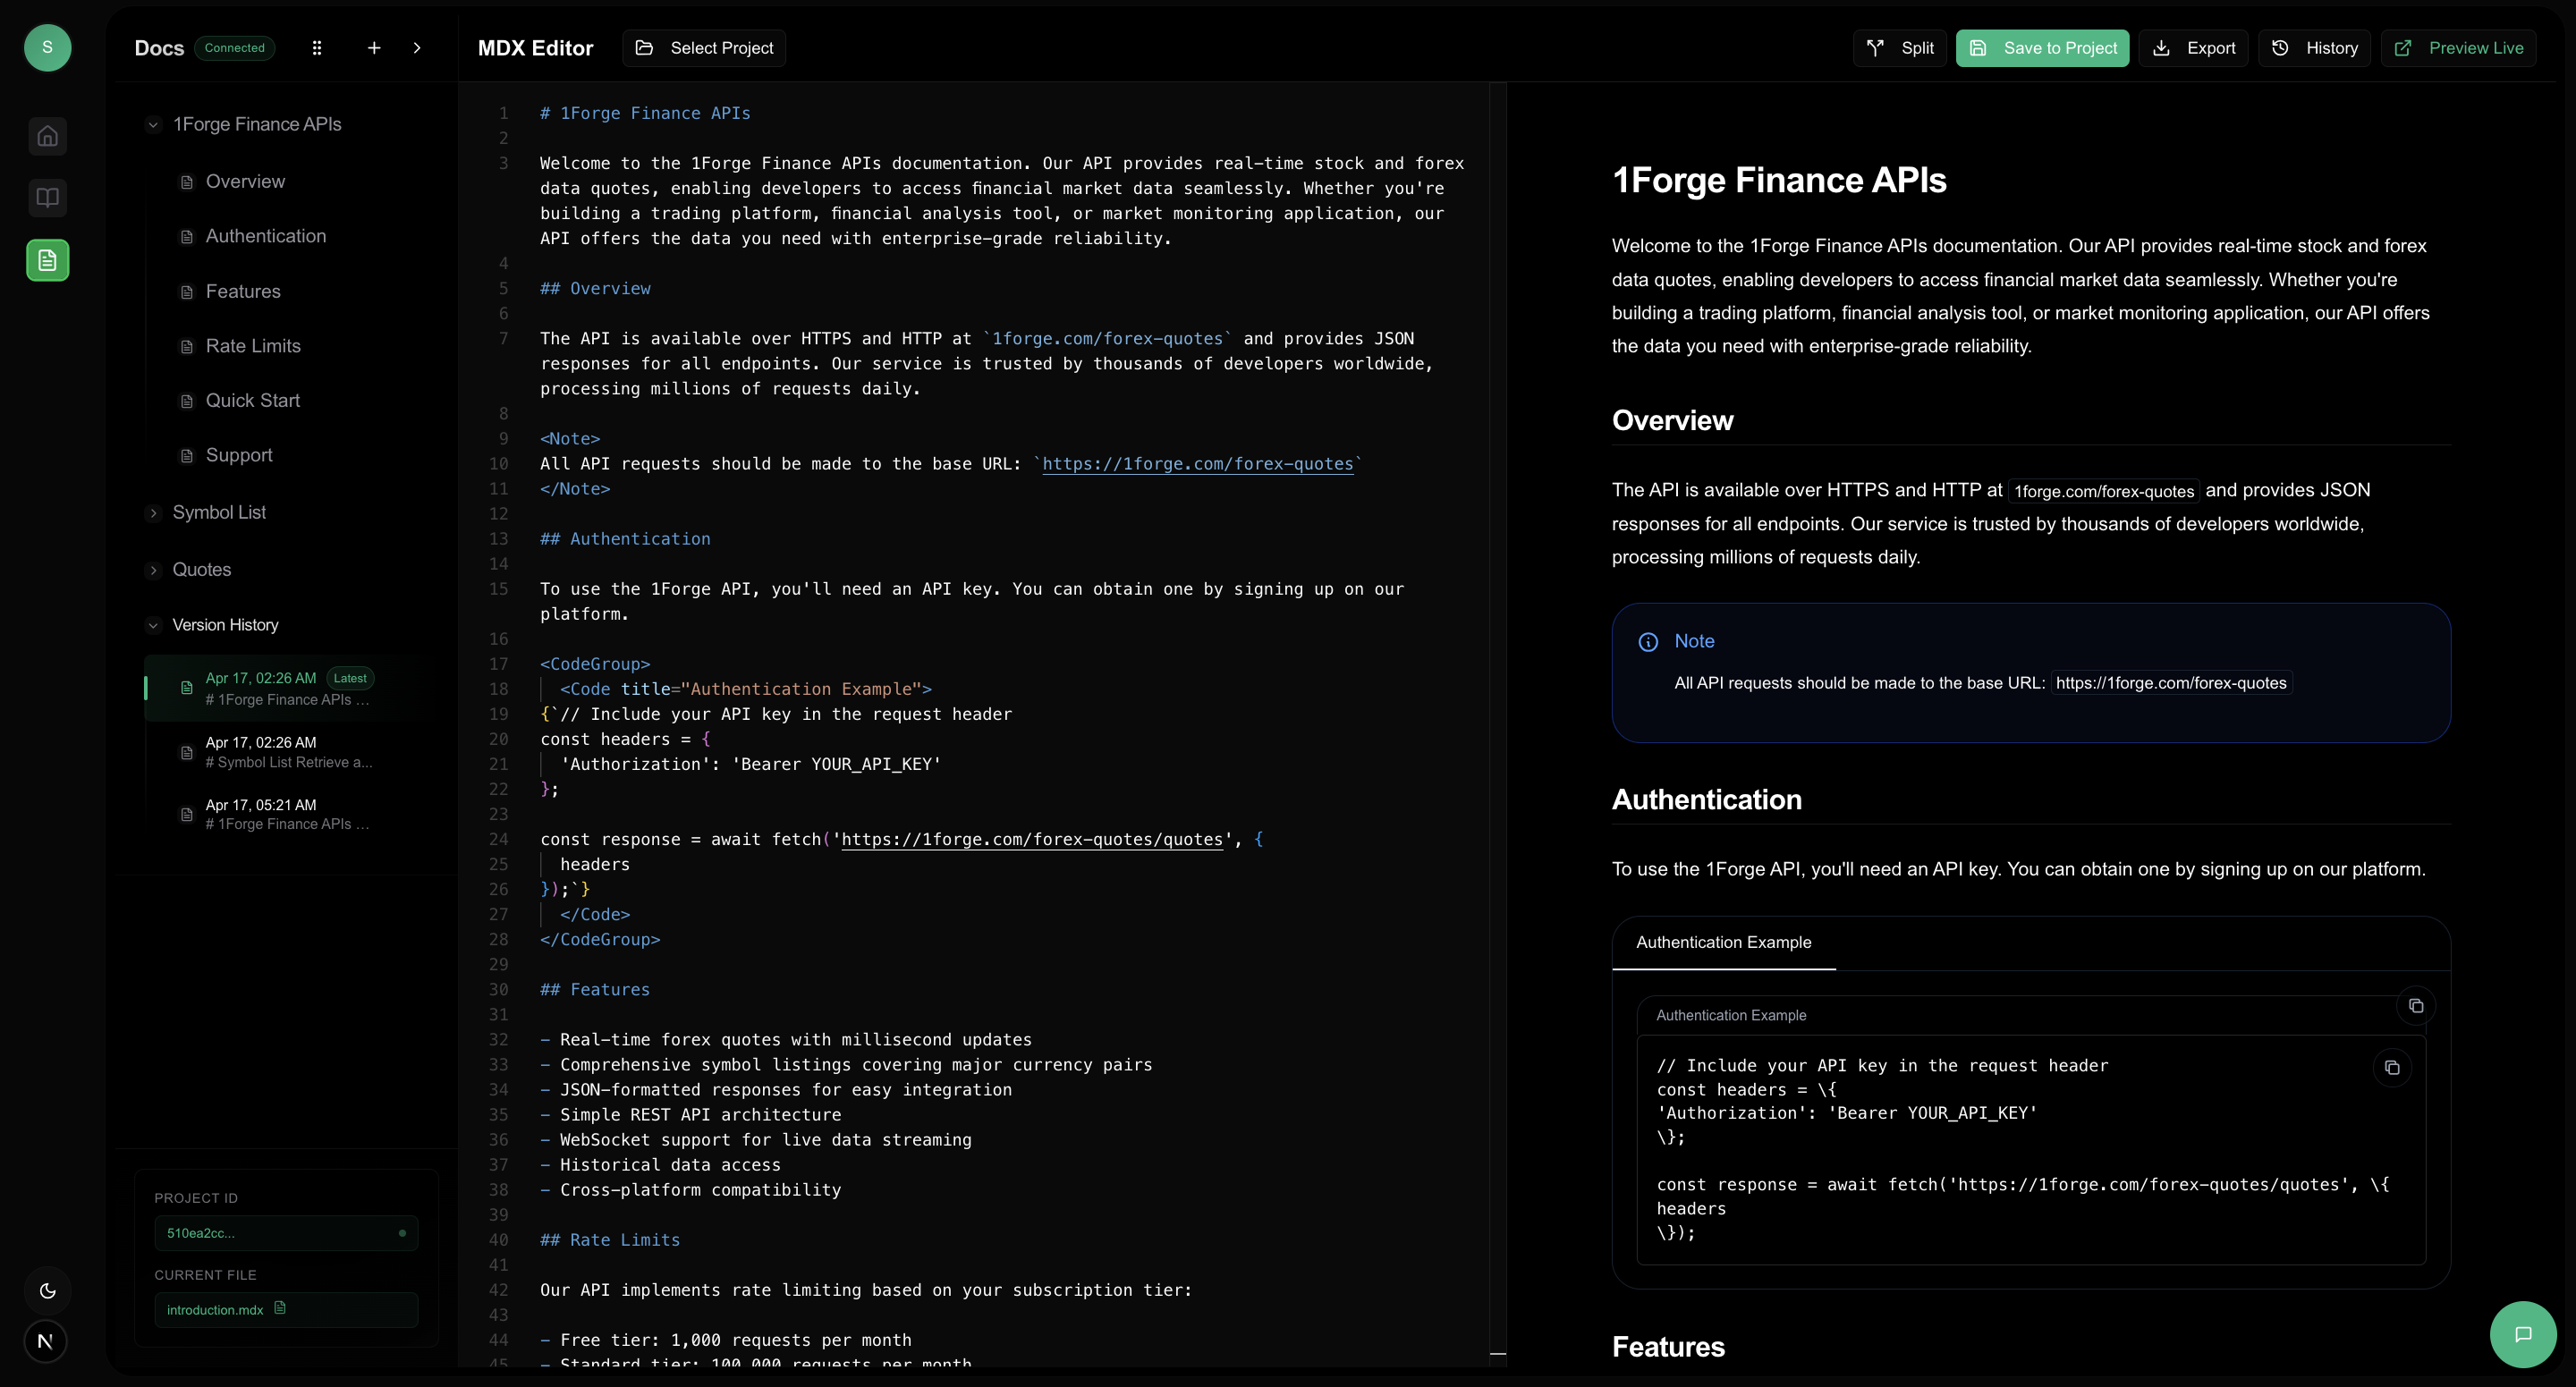Click the Overview heading in preview

coord(1672,421)
